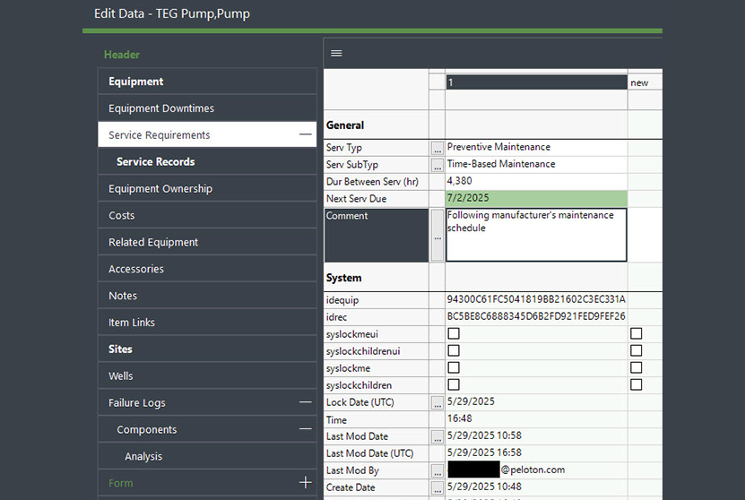Go to the Wells section
This screenshot has height=500, width=745.
pyautogui.click(x=121, y=376)
